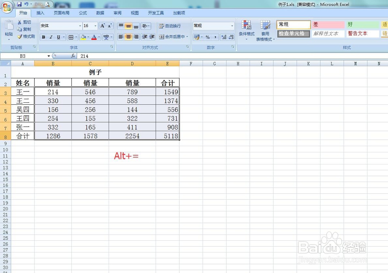
Task: Open the 审阅 ribbon tab
Action: coord(118,13)
